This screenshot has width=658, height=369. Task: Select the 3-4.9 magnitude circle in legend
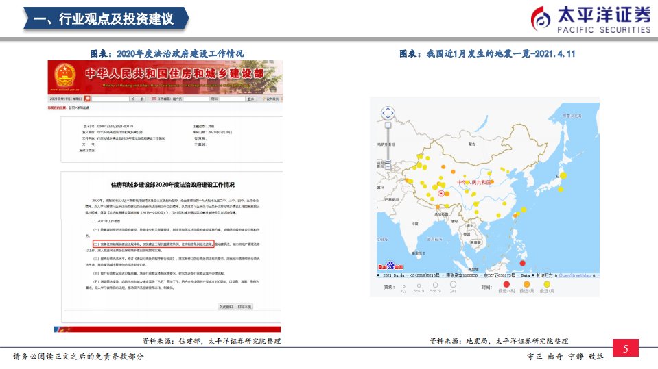click(x=419, y=285)
